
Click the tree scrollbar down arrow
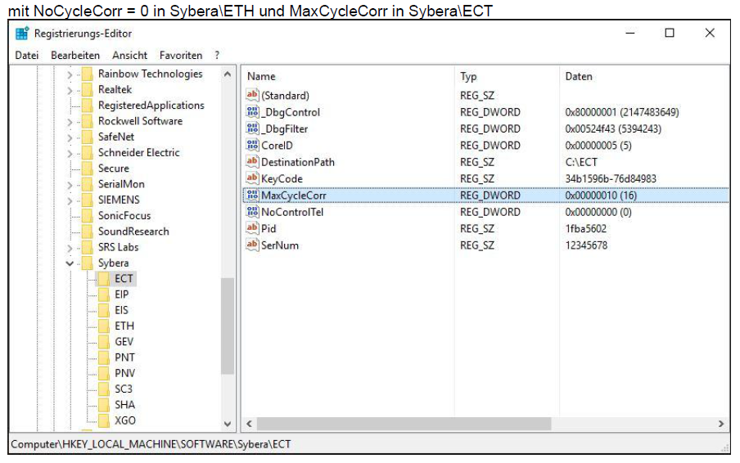click(228, 424)
